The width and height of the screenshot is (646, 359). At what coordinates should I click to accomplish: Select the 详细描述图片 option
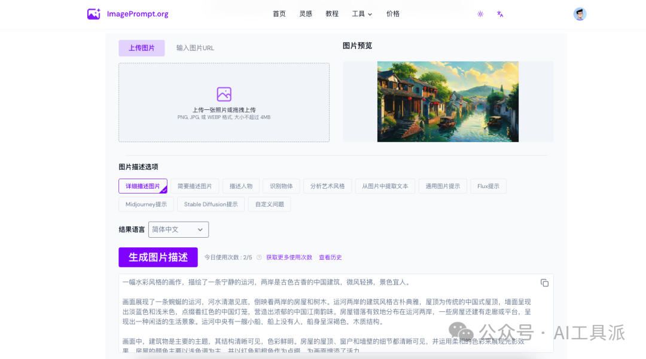[x=143, y=186]
